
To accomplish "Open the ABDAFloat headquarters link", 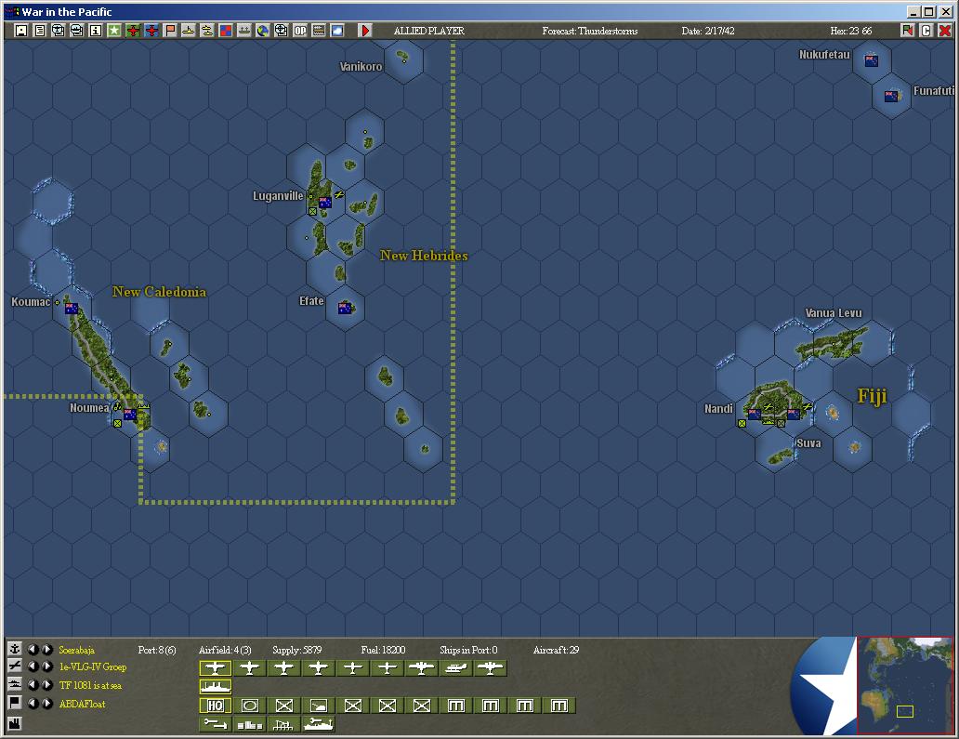I will [82, 704].
